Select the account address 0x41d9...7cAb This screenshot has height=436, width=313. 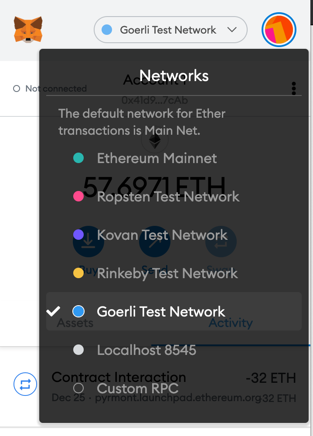(155, 100)
